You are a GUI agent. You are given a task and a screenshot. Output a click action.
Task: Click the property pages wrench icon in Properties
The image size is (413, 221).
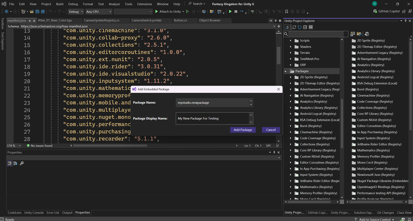coord(22,163)
